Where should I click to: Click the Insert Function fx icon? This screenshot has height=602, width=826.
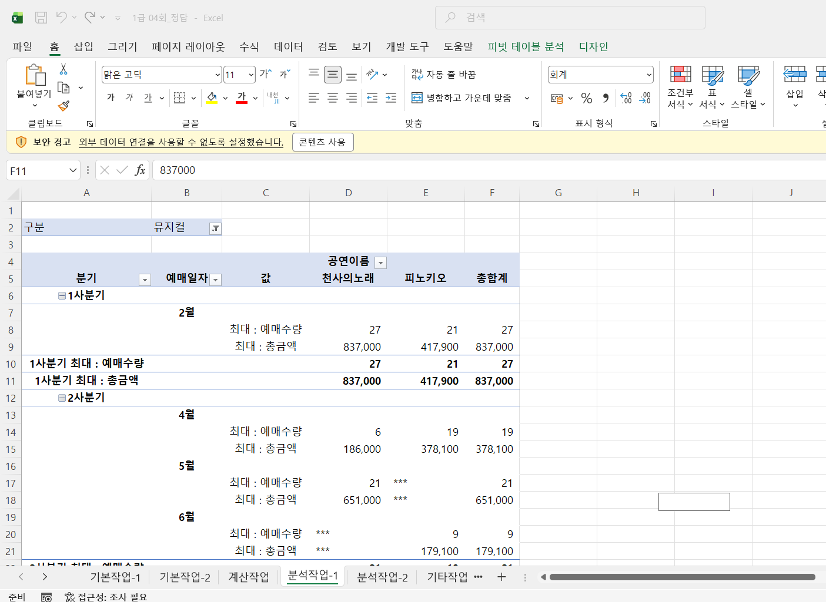[140, 170]
